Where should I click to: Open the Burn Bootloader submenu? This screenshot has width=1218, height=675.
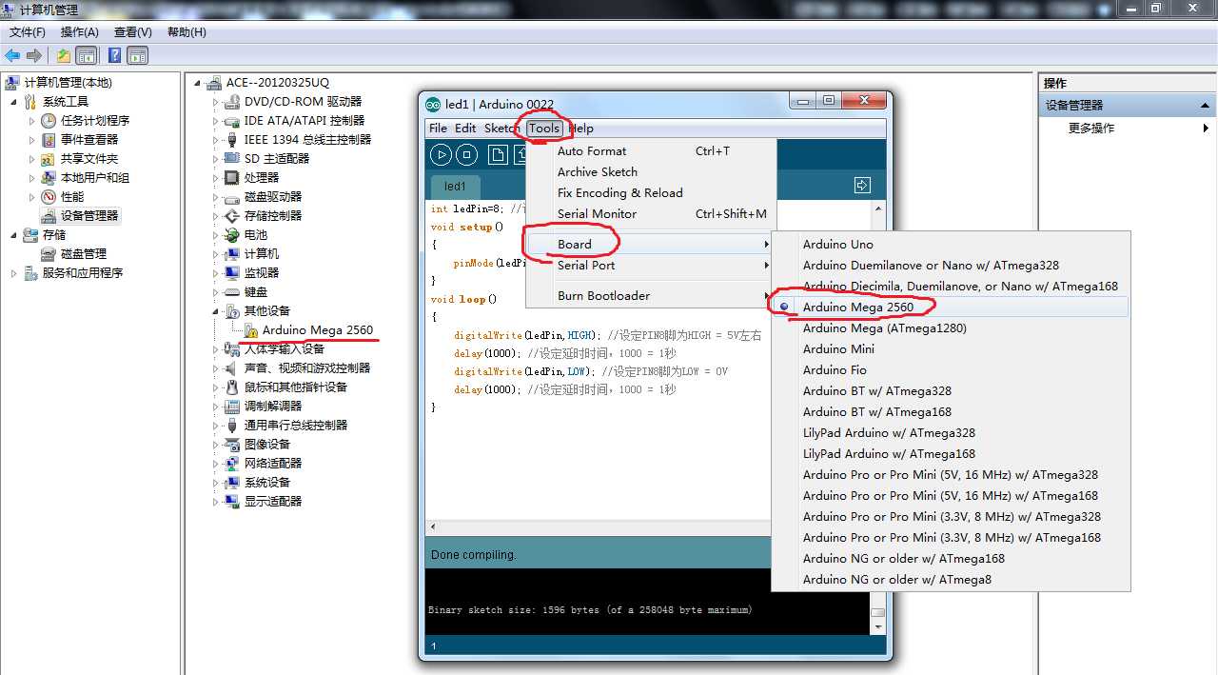651,295
